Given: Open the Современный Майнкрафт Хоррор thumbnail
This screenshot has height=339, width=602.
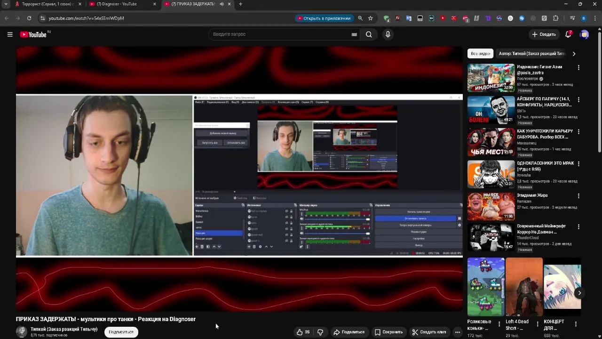Looking at the screenshot, I should [491, 237].
